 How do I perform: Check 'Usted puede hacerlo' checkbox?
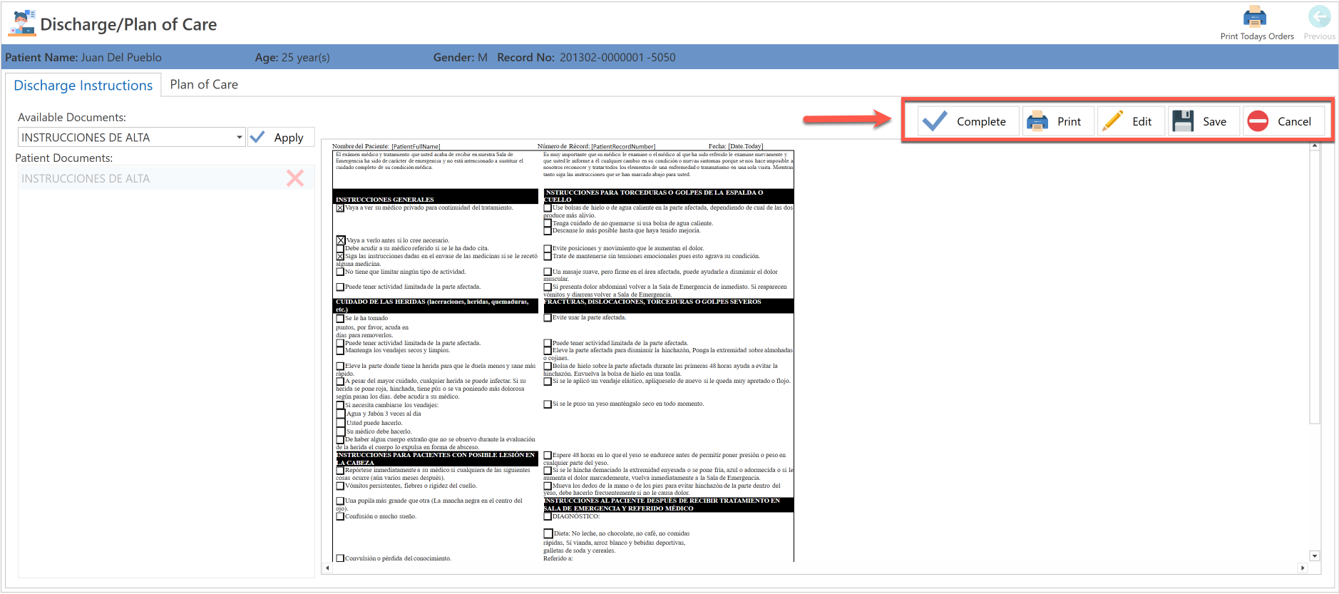coord(340,423)
